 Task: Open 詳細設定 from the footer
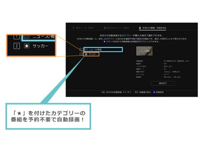coord(160,92)
